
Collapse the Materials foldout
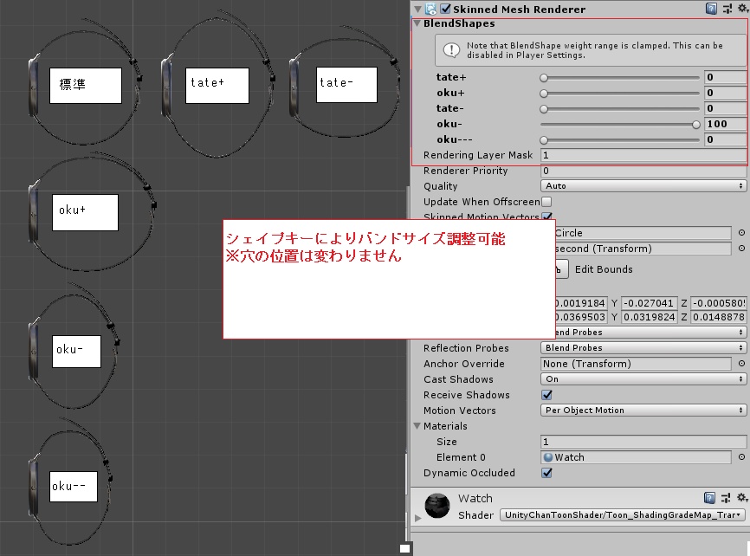(x=417, y=426)
